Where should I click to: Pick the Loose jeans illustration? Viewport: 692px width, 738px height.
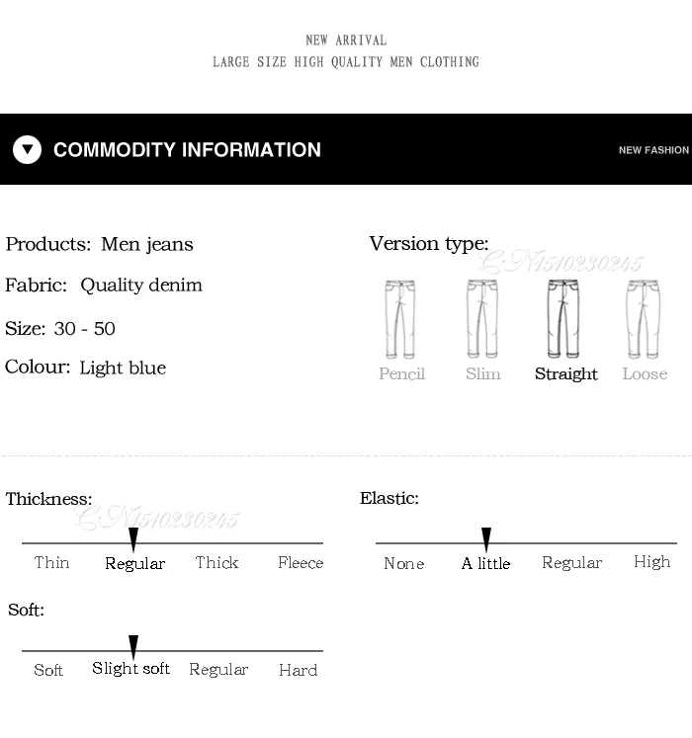coord(643,319)
